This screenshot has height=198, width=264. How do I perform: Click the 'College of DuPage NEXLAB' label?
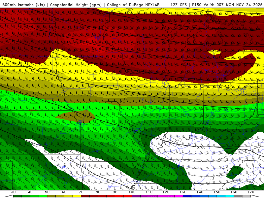pos(133,5)
